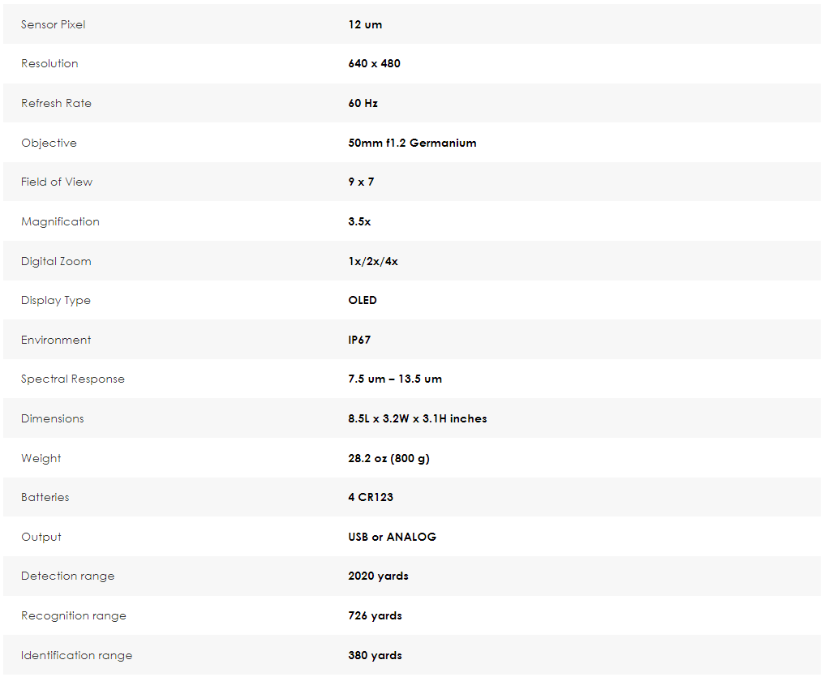Click the 8.5L x 3.2W x 3.1H inches text

coord(417,418)
